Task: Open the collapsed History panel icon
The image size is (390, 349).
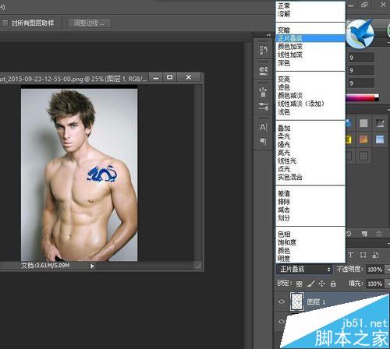Action: pos(263,50)
